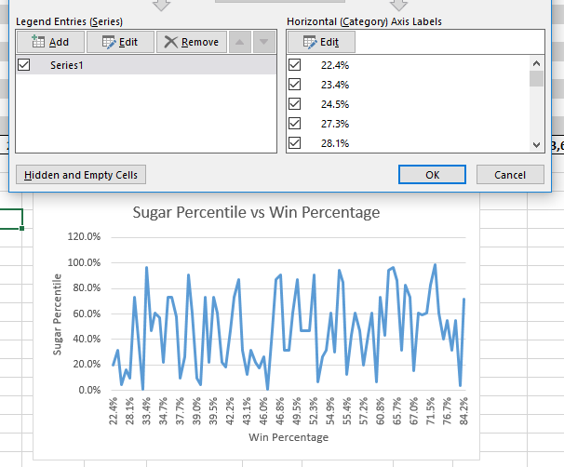Edit horizontal axis labels
The image size is (564, 467).
tap(320, 42)
